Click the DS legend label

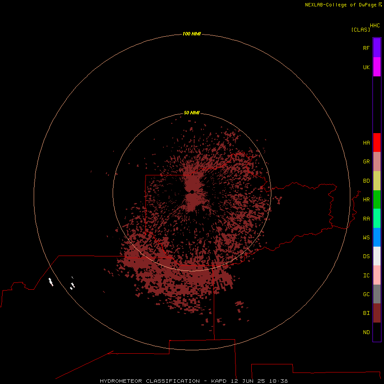[366, 256]
